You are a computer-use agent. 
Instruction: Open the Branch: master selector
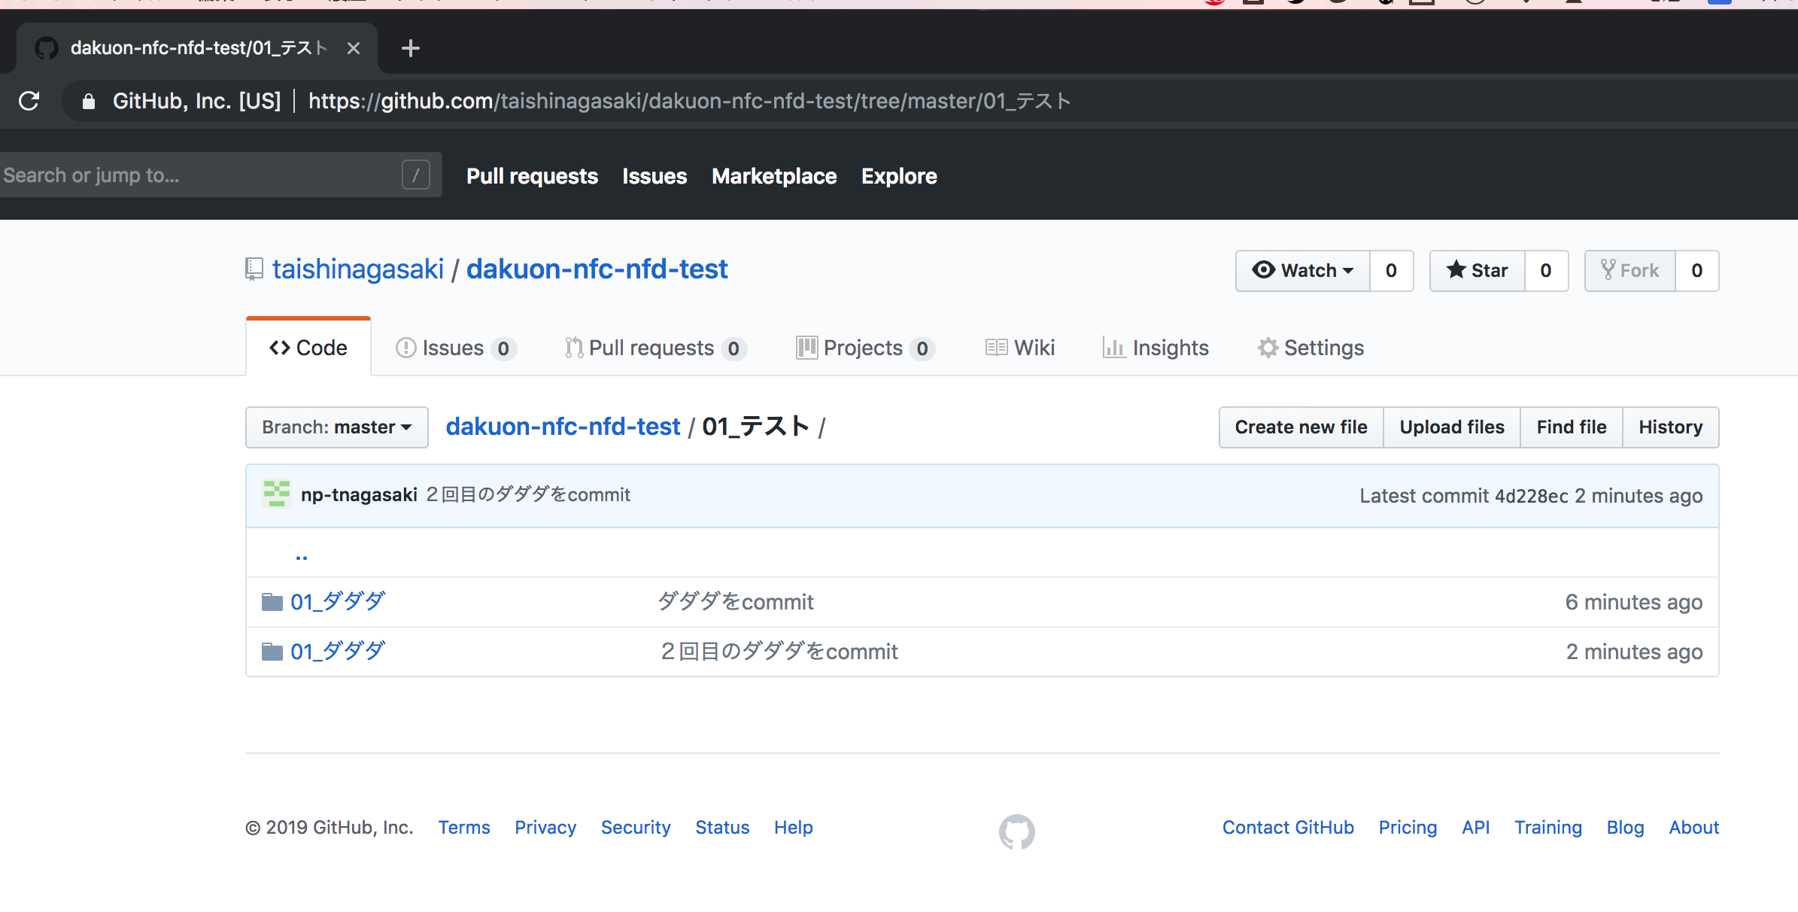[336, 427]
